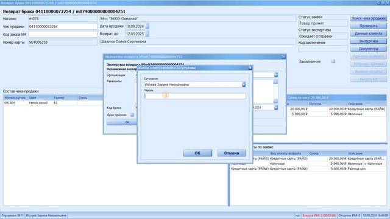Screen dimensions: 390x219
Task: Click the Экспертиза button
Action: 368,41
